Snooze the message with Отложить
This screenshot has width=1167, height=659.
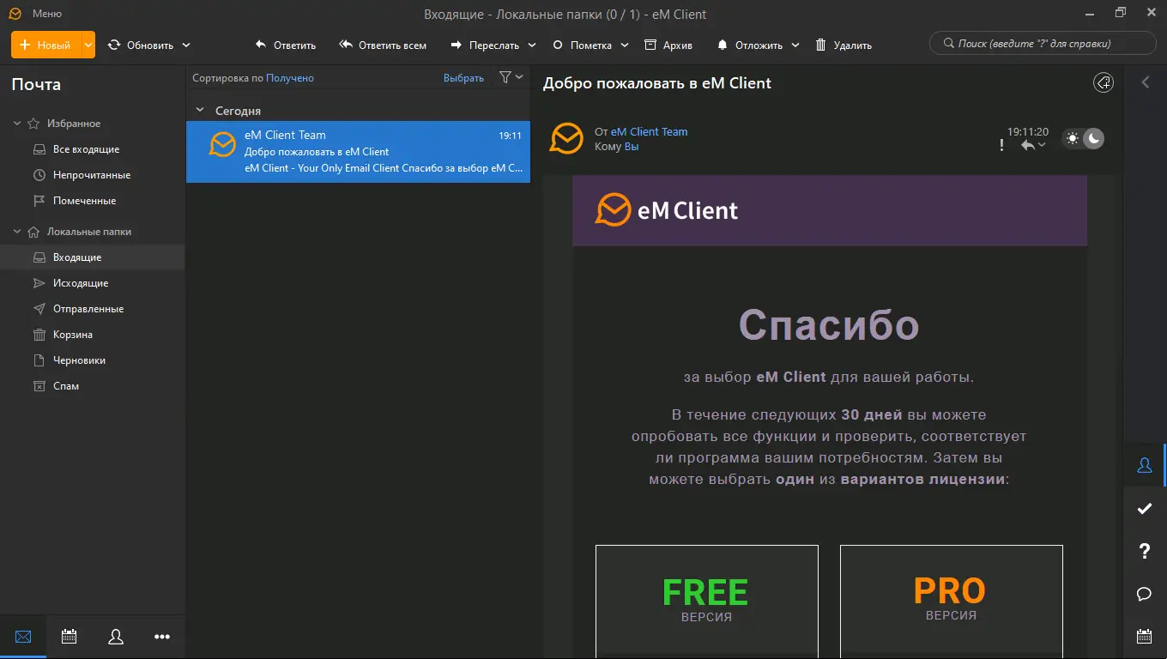pyautogui.click(x=750, y=45)
